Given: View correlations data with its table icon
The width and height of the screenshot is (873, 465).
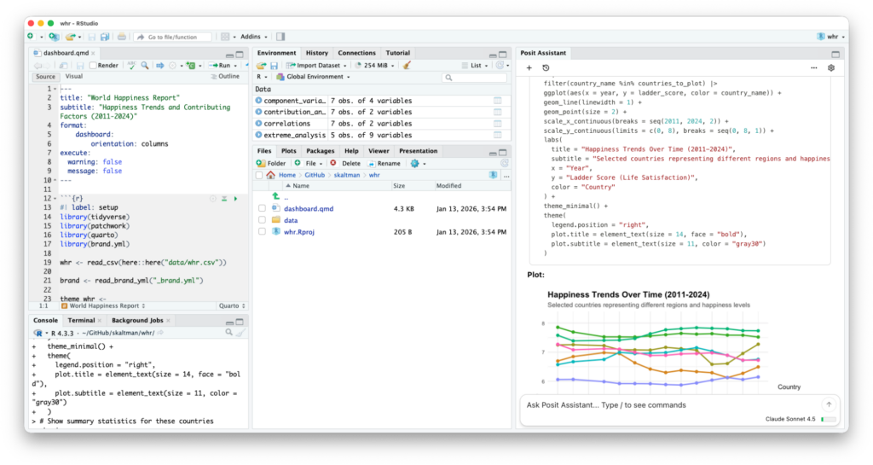Looking at the screenshot, I should [498, 124].
